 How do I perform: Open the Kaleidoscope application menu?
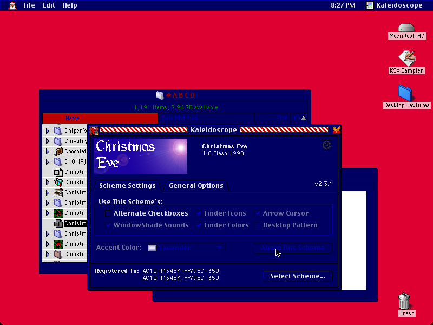click(394, 5)
